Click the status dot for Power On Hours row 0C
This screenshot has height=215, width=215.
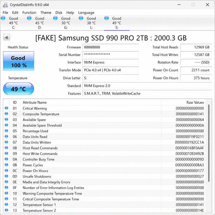pyautogui.click(x=6, y=170)
